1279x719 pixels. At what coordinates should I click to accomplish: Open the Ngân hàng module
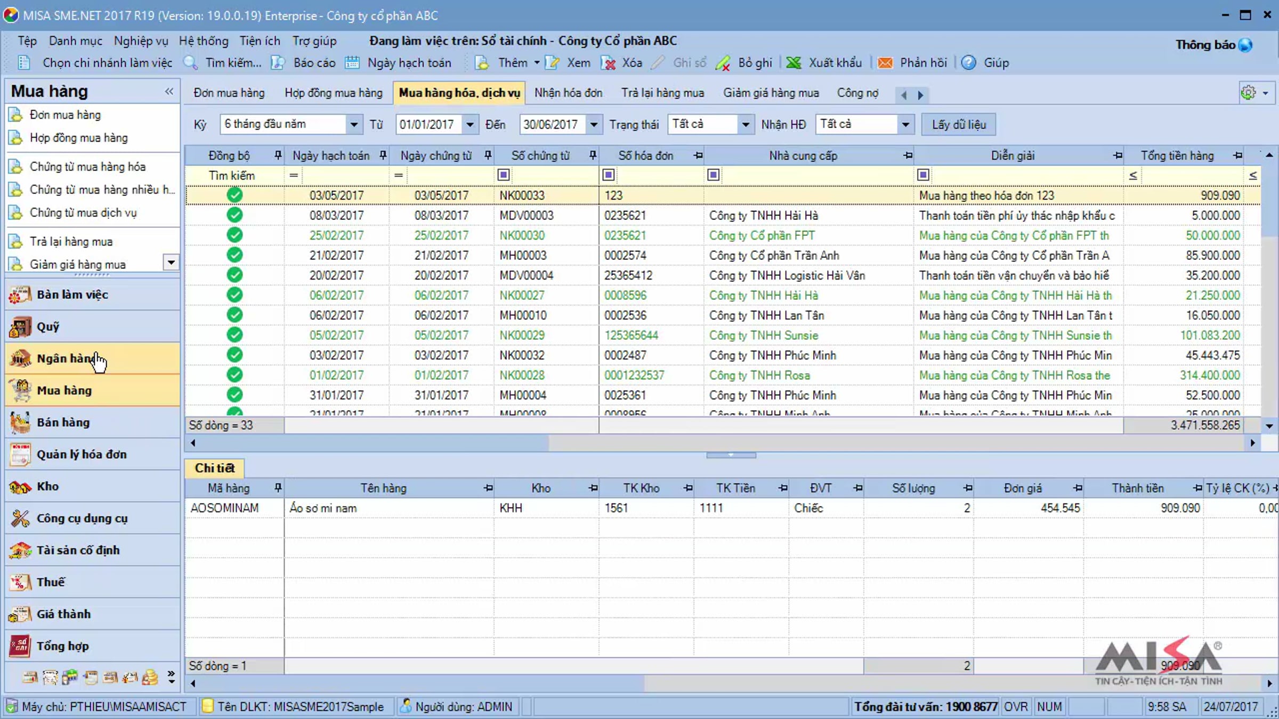[92, 358]
